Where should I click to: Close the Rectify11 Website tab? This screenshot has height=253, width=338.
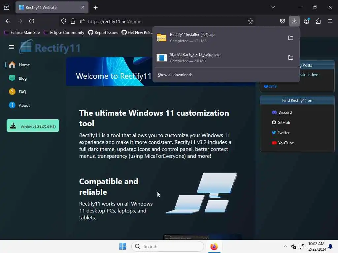(x=83, y=8)
